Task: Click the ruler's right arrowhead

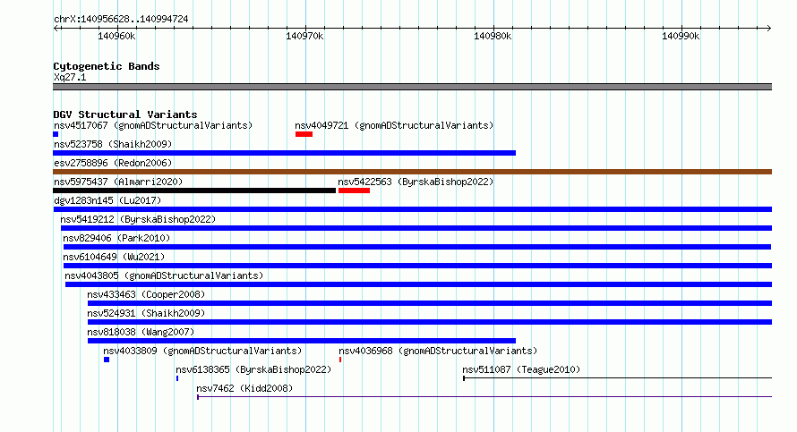Action: click(769, 29)
